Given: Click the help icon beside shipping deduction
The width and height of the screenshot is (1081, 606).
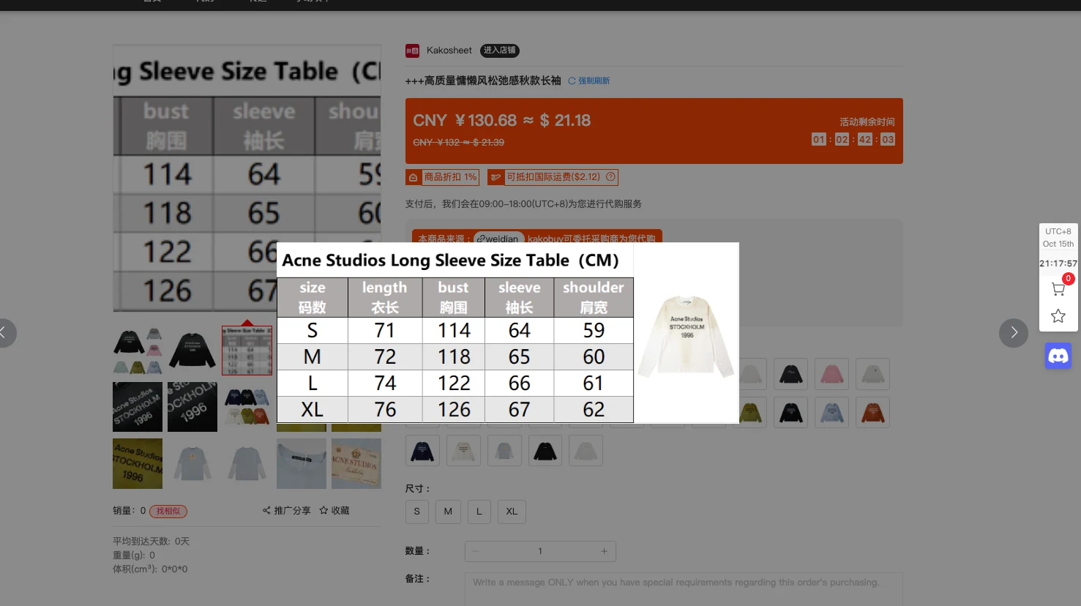Looking at the screenshot, I should click(x=610, y=177).
